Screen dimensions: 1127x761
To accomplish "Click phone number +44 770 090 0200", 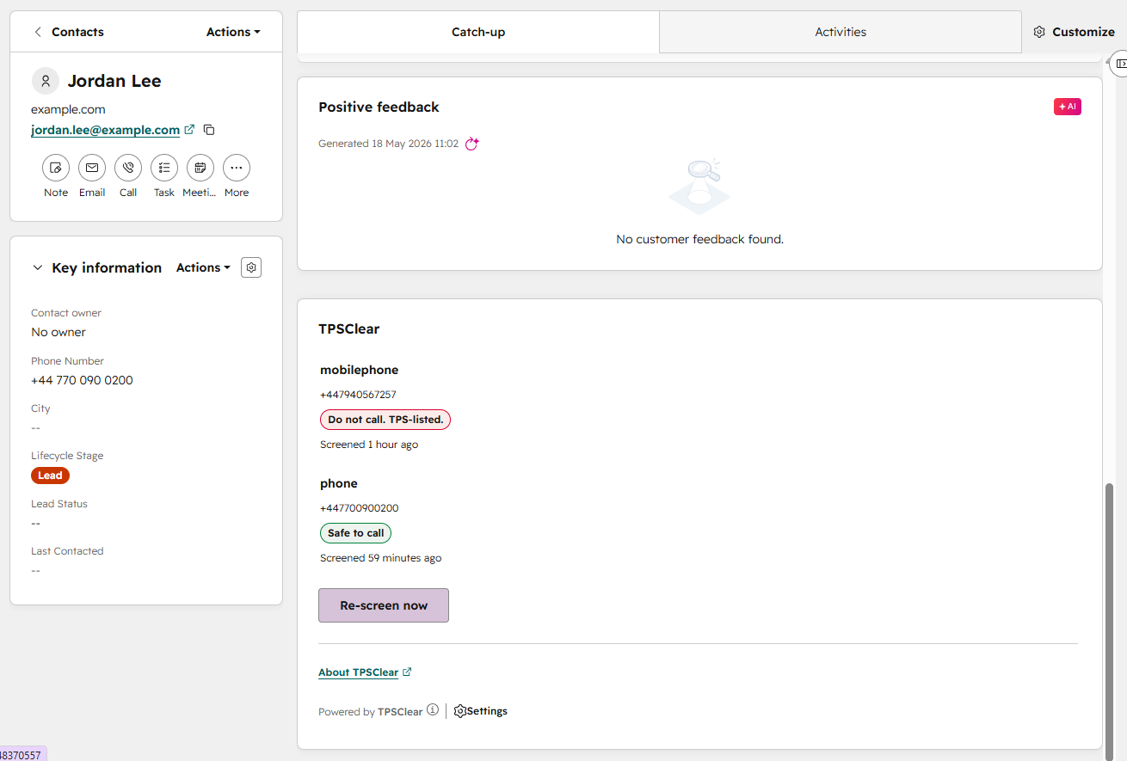I will coord(82,380).
